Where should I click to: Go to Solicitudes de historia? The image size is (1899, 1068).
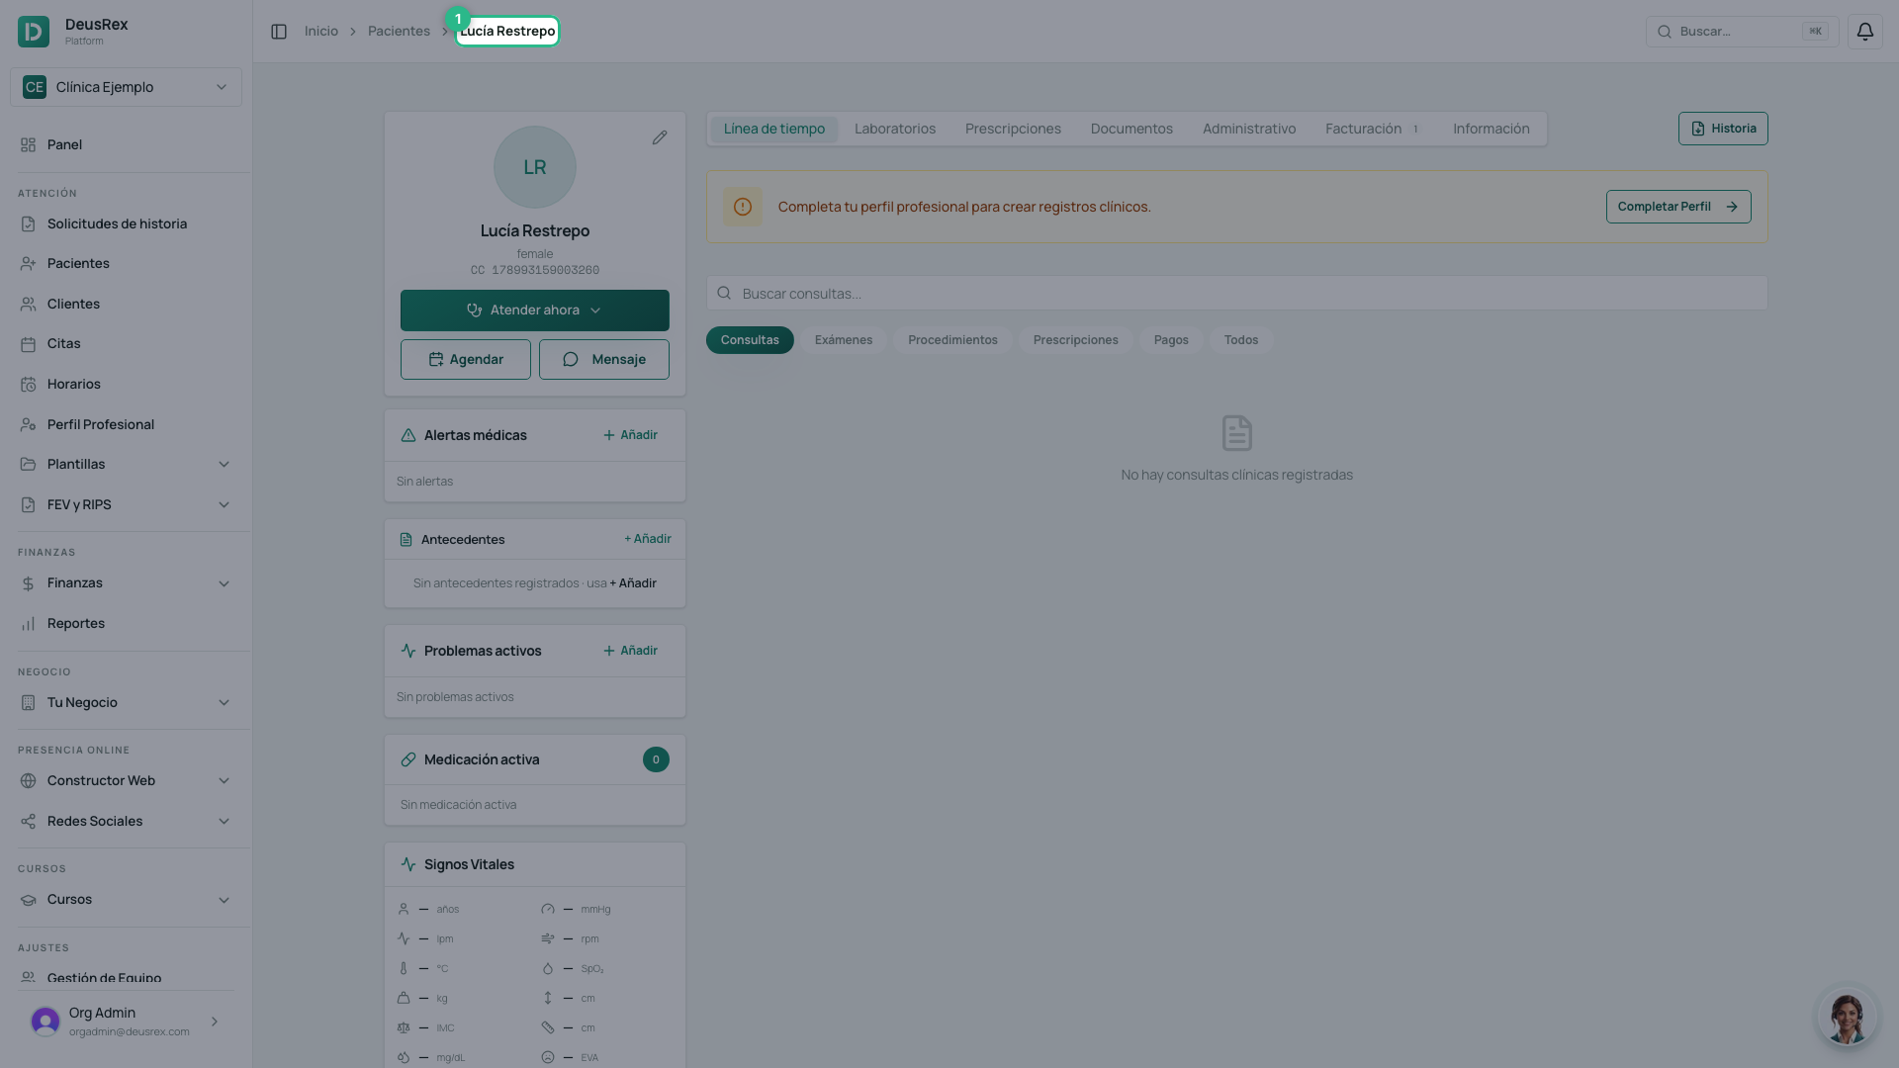click(x=127, y=223)
